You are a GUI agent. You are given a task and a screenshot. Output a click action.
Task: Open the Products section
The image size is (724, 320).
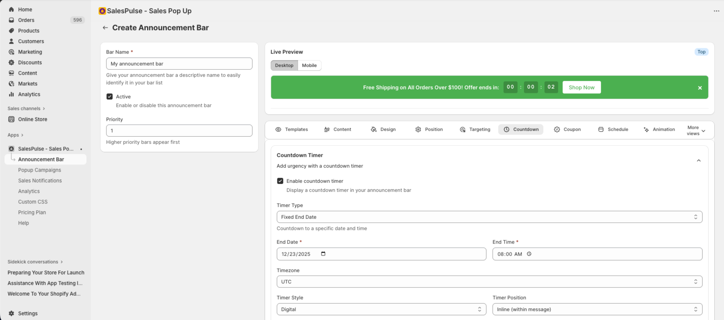29,30
